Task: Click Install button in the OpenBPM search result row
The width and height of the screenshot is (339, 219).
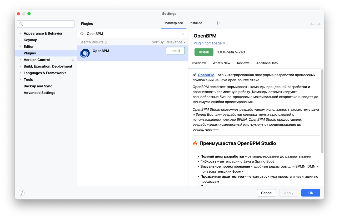Action: (x=175, y=51)
